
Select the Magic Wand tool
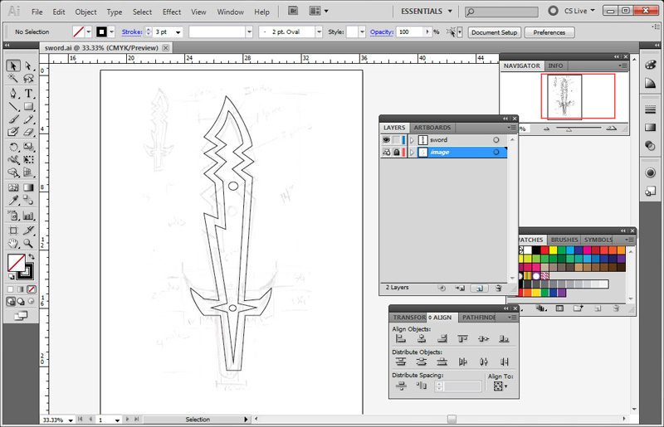pyautogui.click(x=12, y=78)
